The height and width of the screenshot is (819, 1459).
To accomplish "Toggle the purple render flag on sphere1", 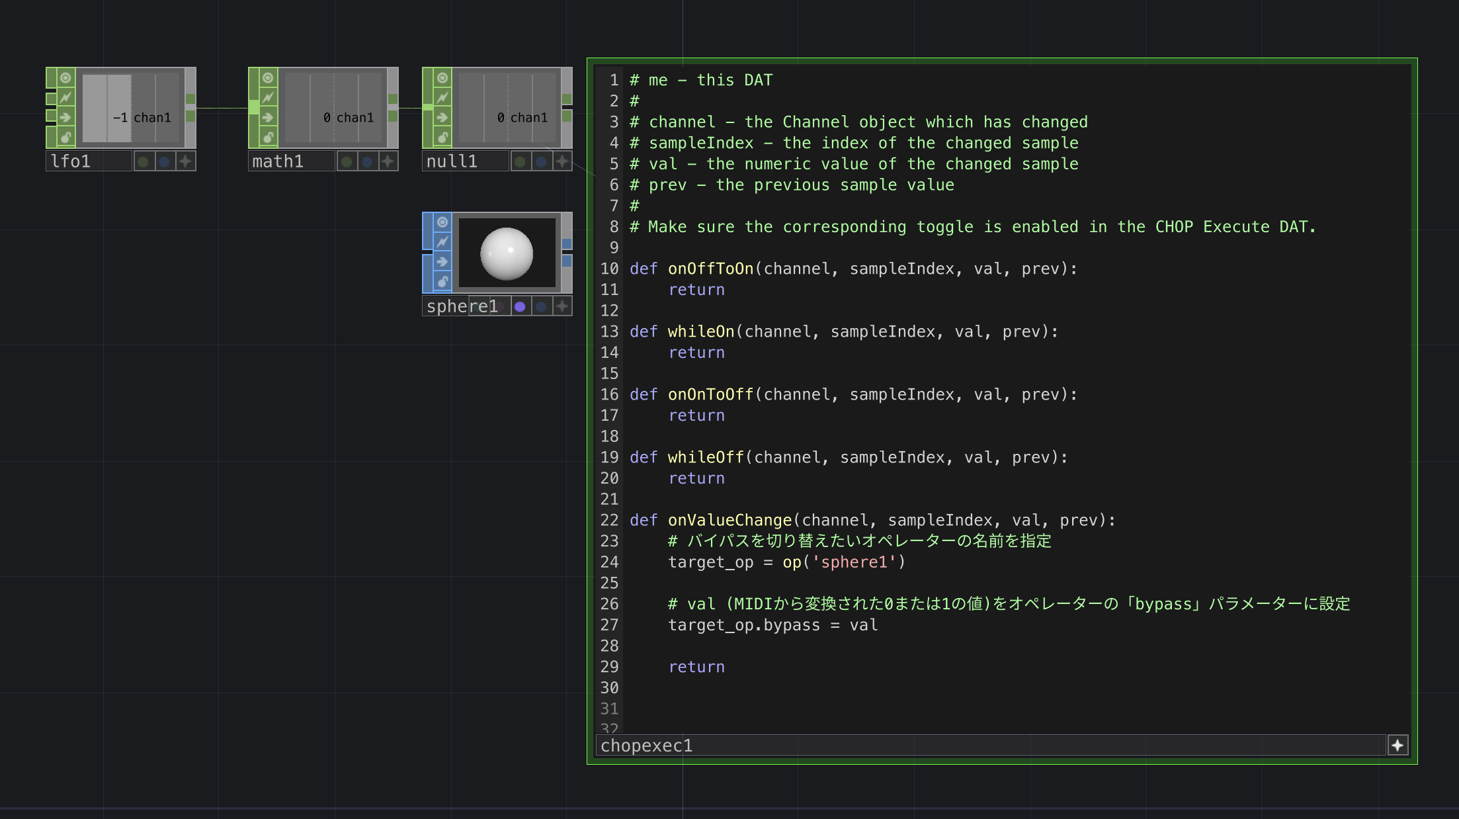I will point(520,306).
